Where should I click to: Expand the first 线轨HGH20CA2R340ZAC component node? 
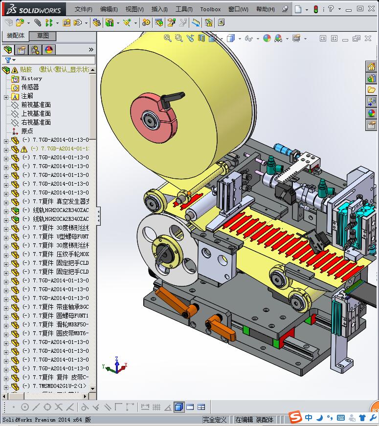6,212
